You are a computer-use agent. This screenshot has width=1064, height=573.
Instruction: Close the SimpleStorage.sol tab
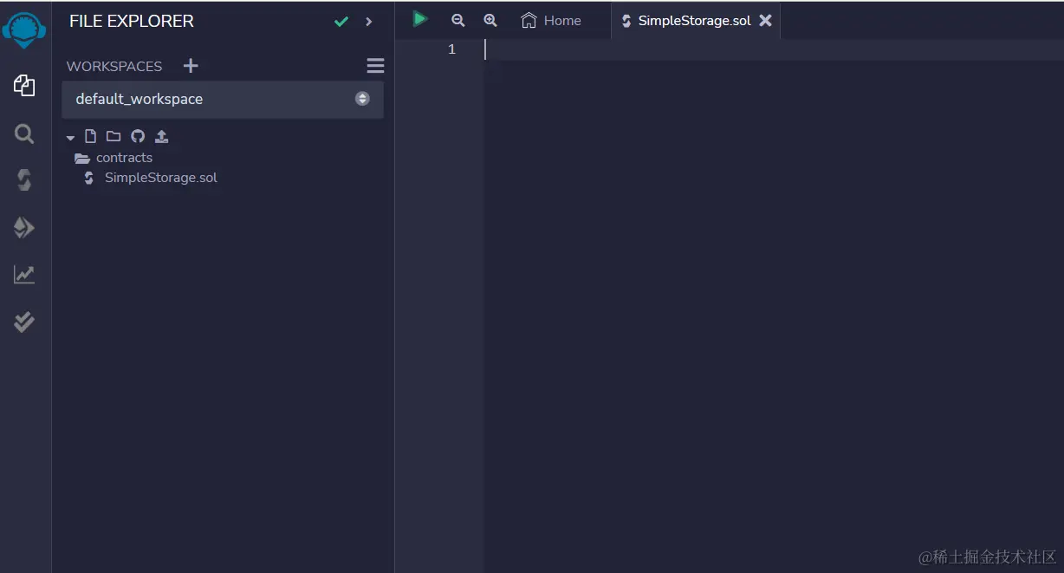766,20
